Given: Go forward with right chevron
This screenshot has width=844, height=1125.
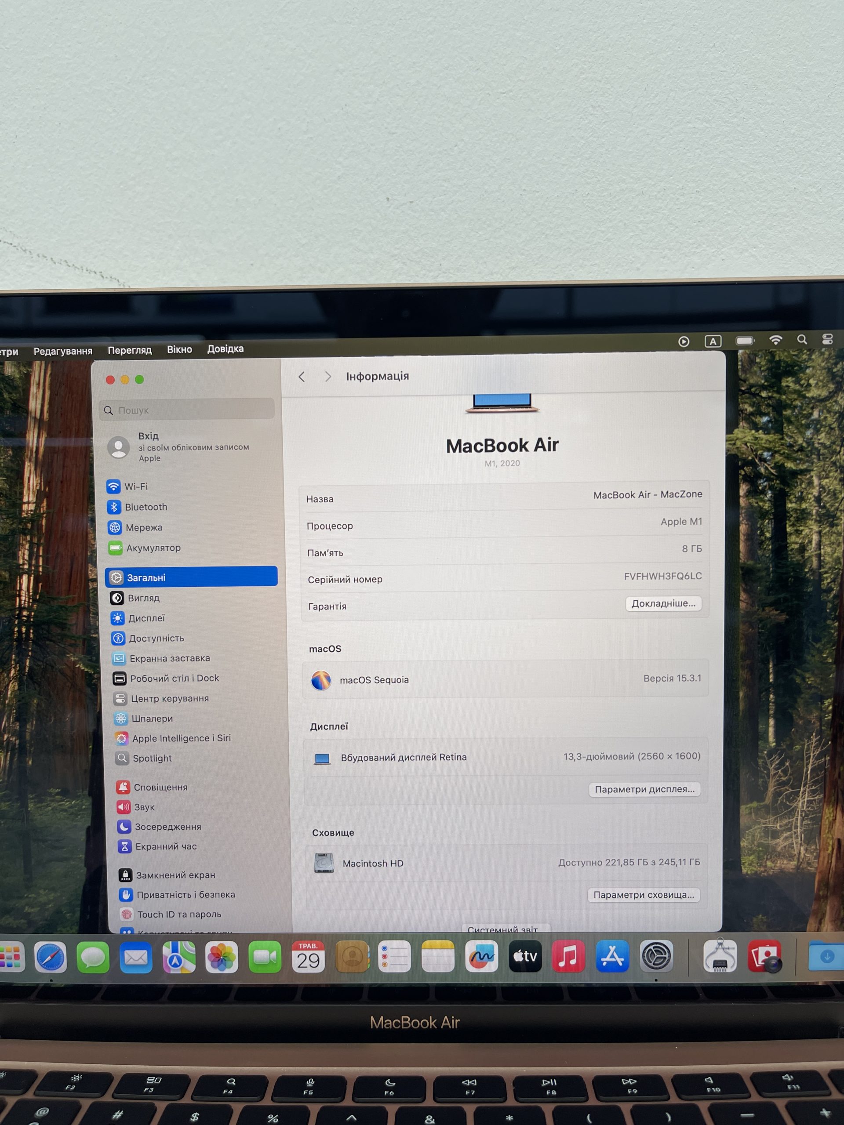Looking at the screenshot, I should (x=327, y=376).
